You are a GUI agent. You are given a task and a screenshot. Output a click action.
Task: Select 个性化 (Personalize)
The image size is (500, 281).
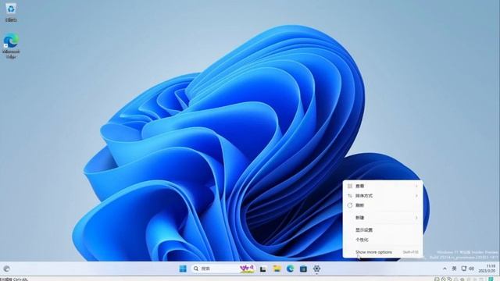pyautogui.click(x=383, y=240)
